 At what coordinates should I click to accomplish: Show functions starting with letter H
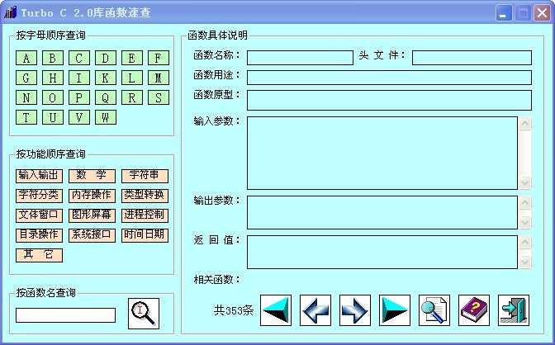pyautogui.click(x=53, y=78)
